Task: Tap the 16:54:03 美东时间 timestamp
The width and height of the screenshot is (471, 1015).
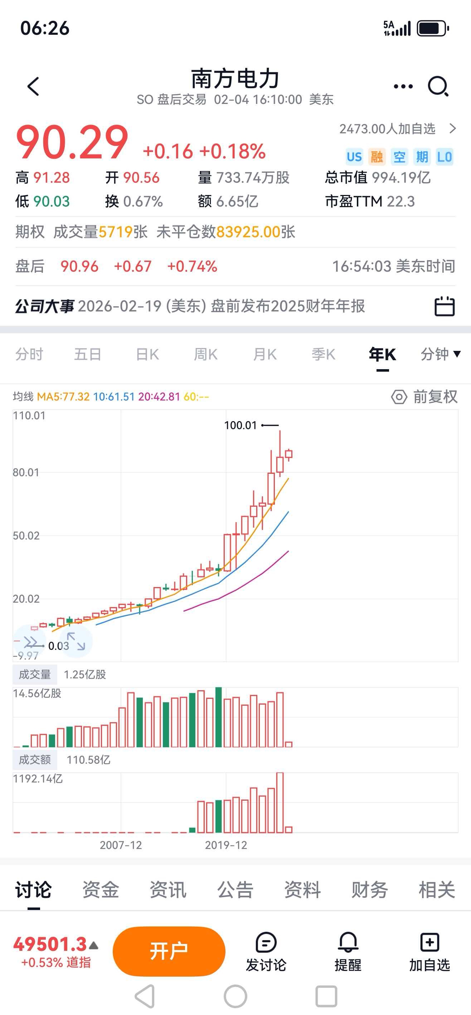Action: [394, 266]
